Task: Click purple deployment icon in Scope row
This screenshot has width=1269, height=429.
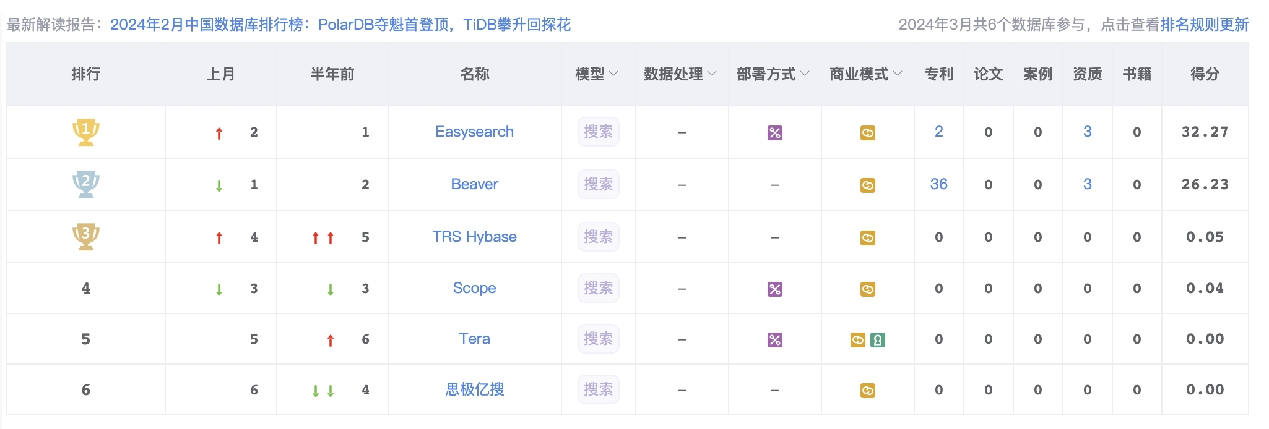Action: pos(774,289)
